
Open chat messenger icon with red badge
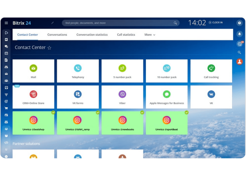point(240,44)
